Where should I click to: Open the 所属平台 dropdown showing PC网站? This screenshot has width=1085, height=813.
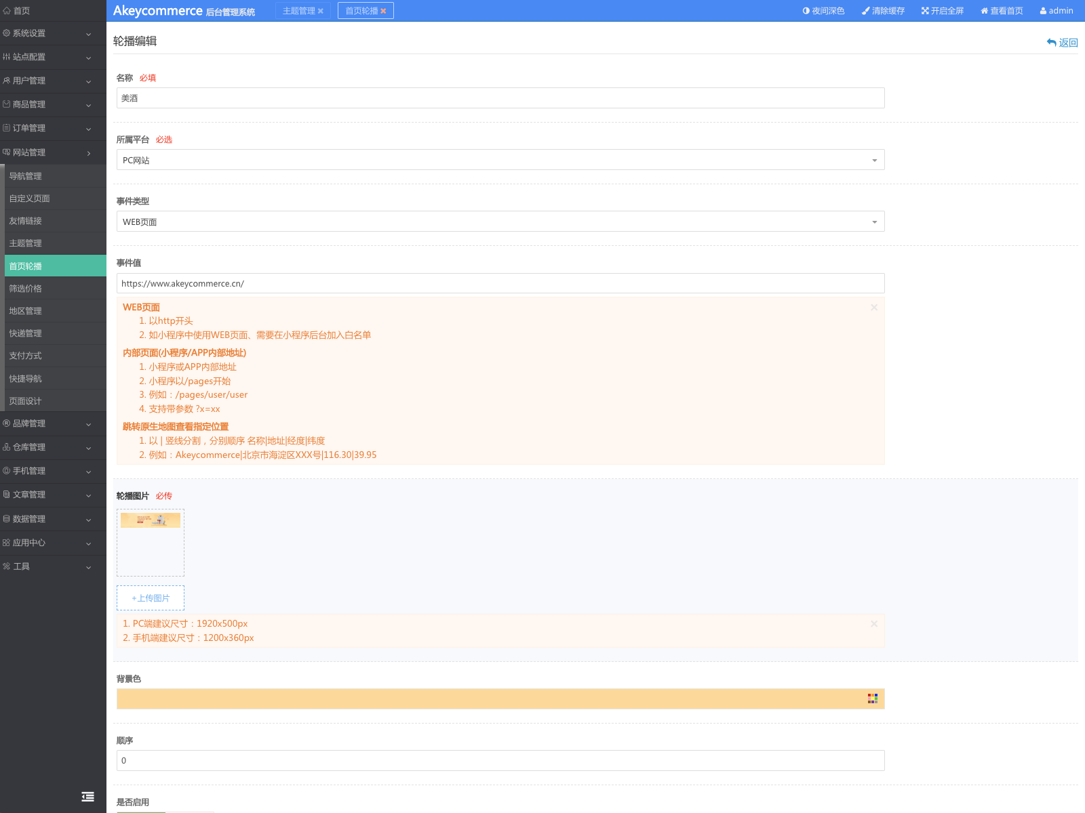[500, 160]
